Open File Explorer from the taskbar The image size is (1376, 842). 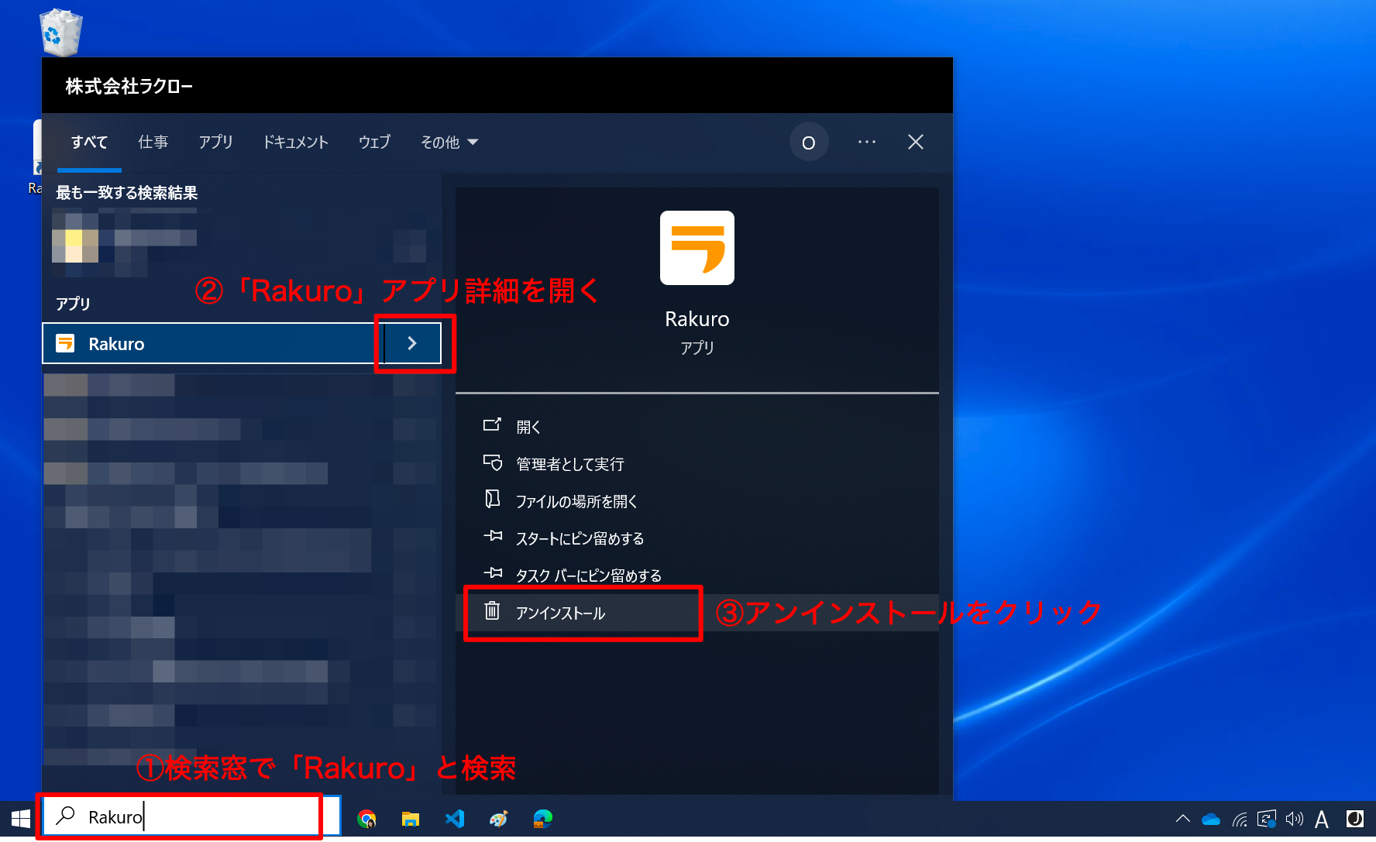click(x=411, y=819)
